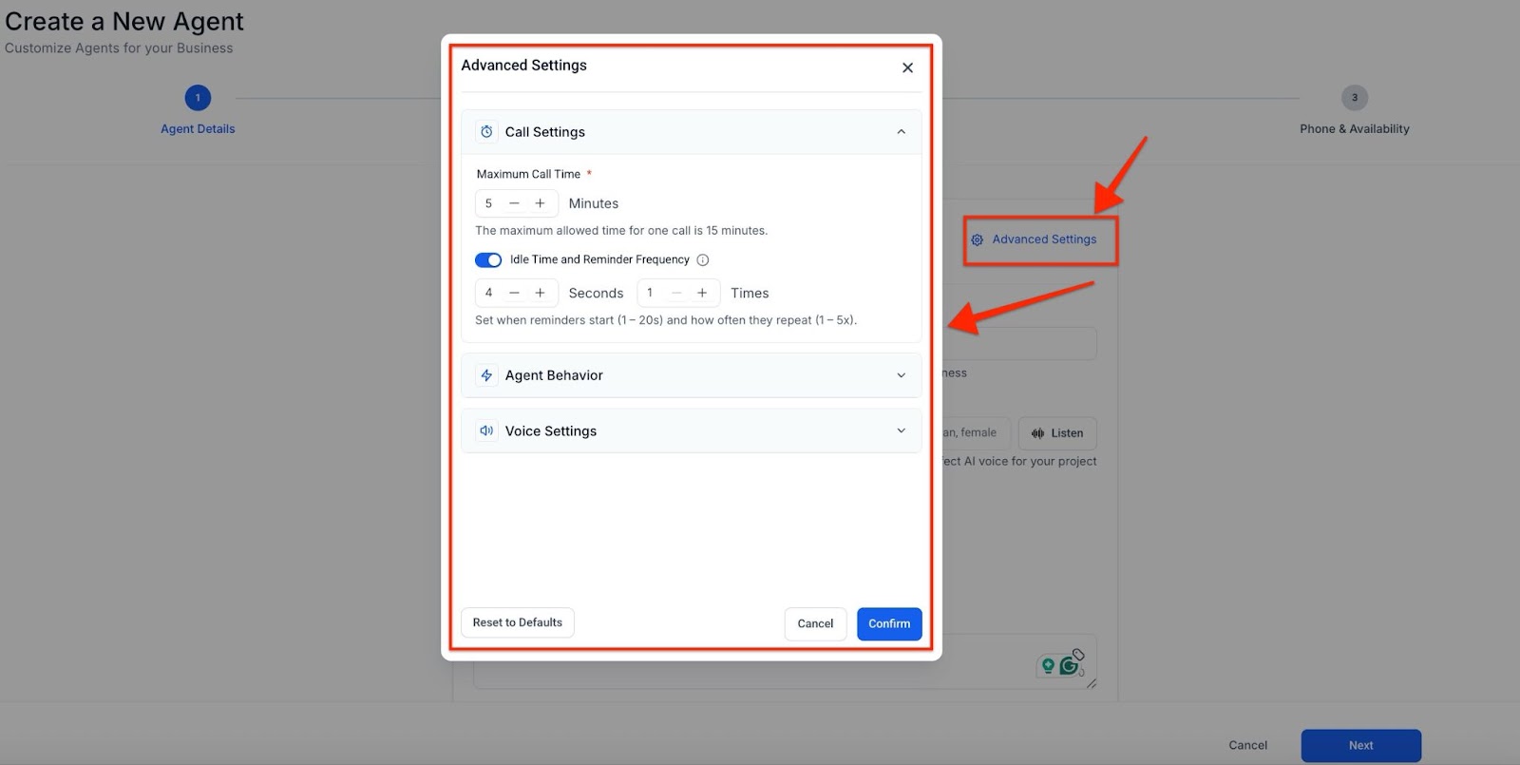Click the lightning bolt Agent Behavior icon

coord(486,375)
